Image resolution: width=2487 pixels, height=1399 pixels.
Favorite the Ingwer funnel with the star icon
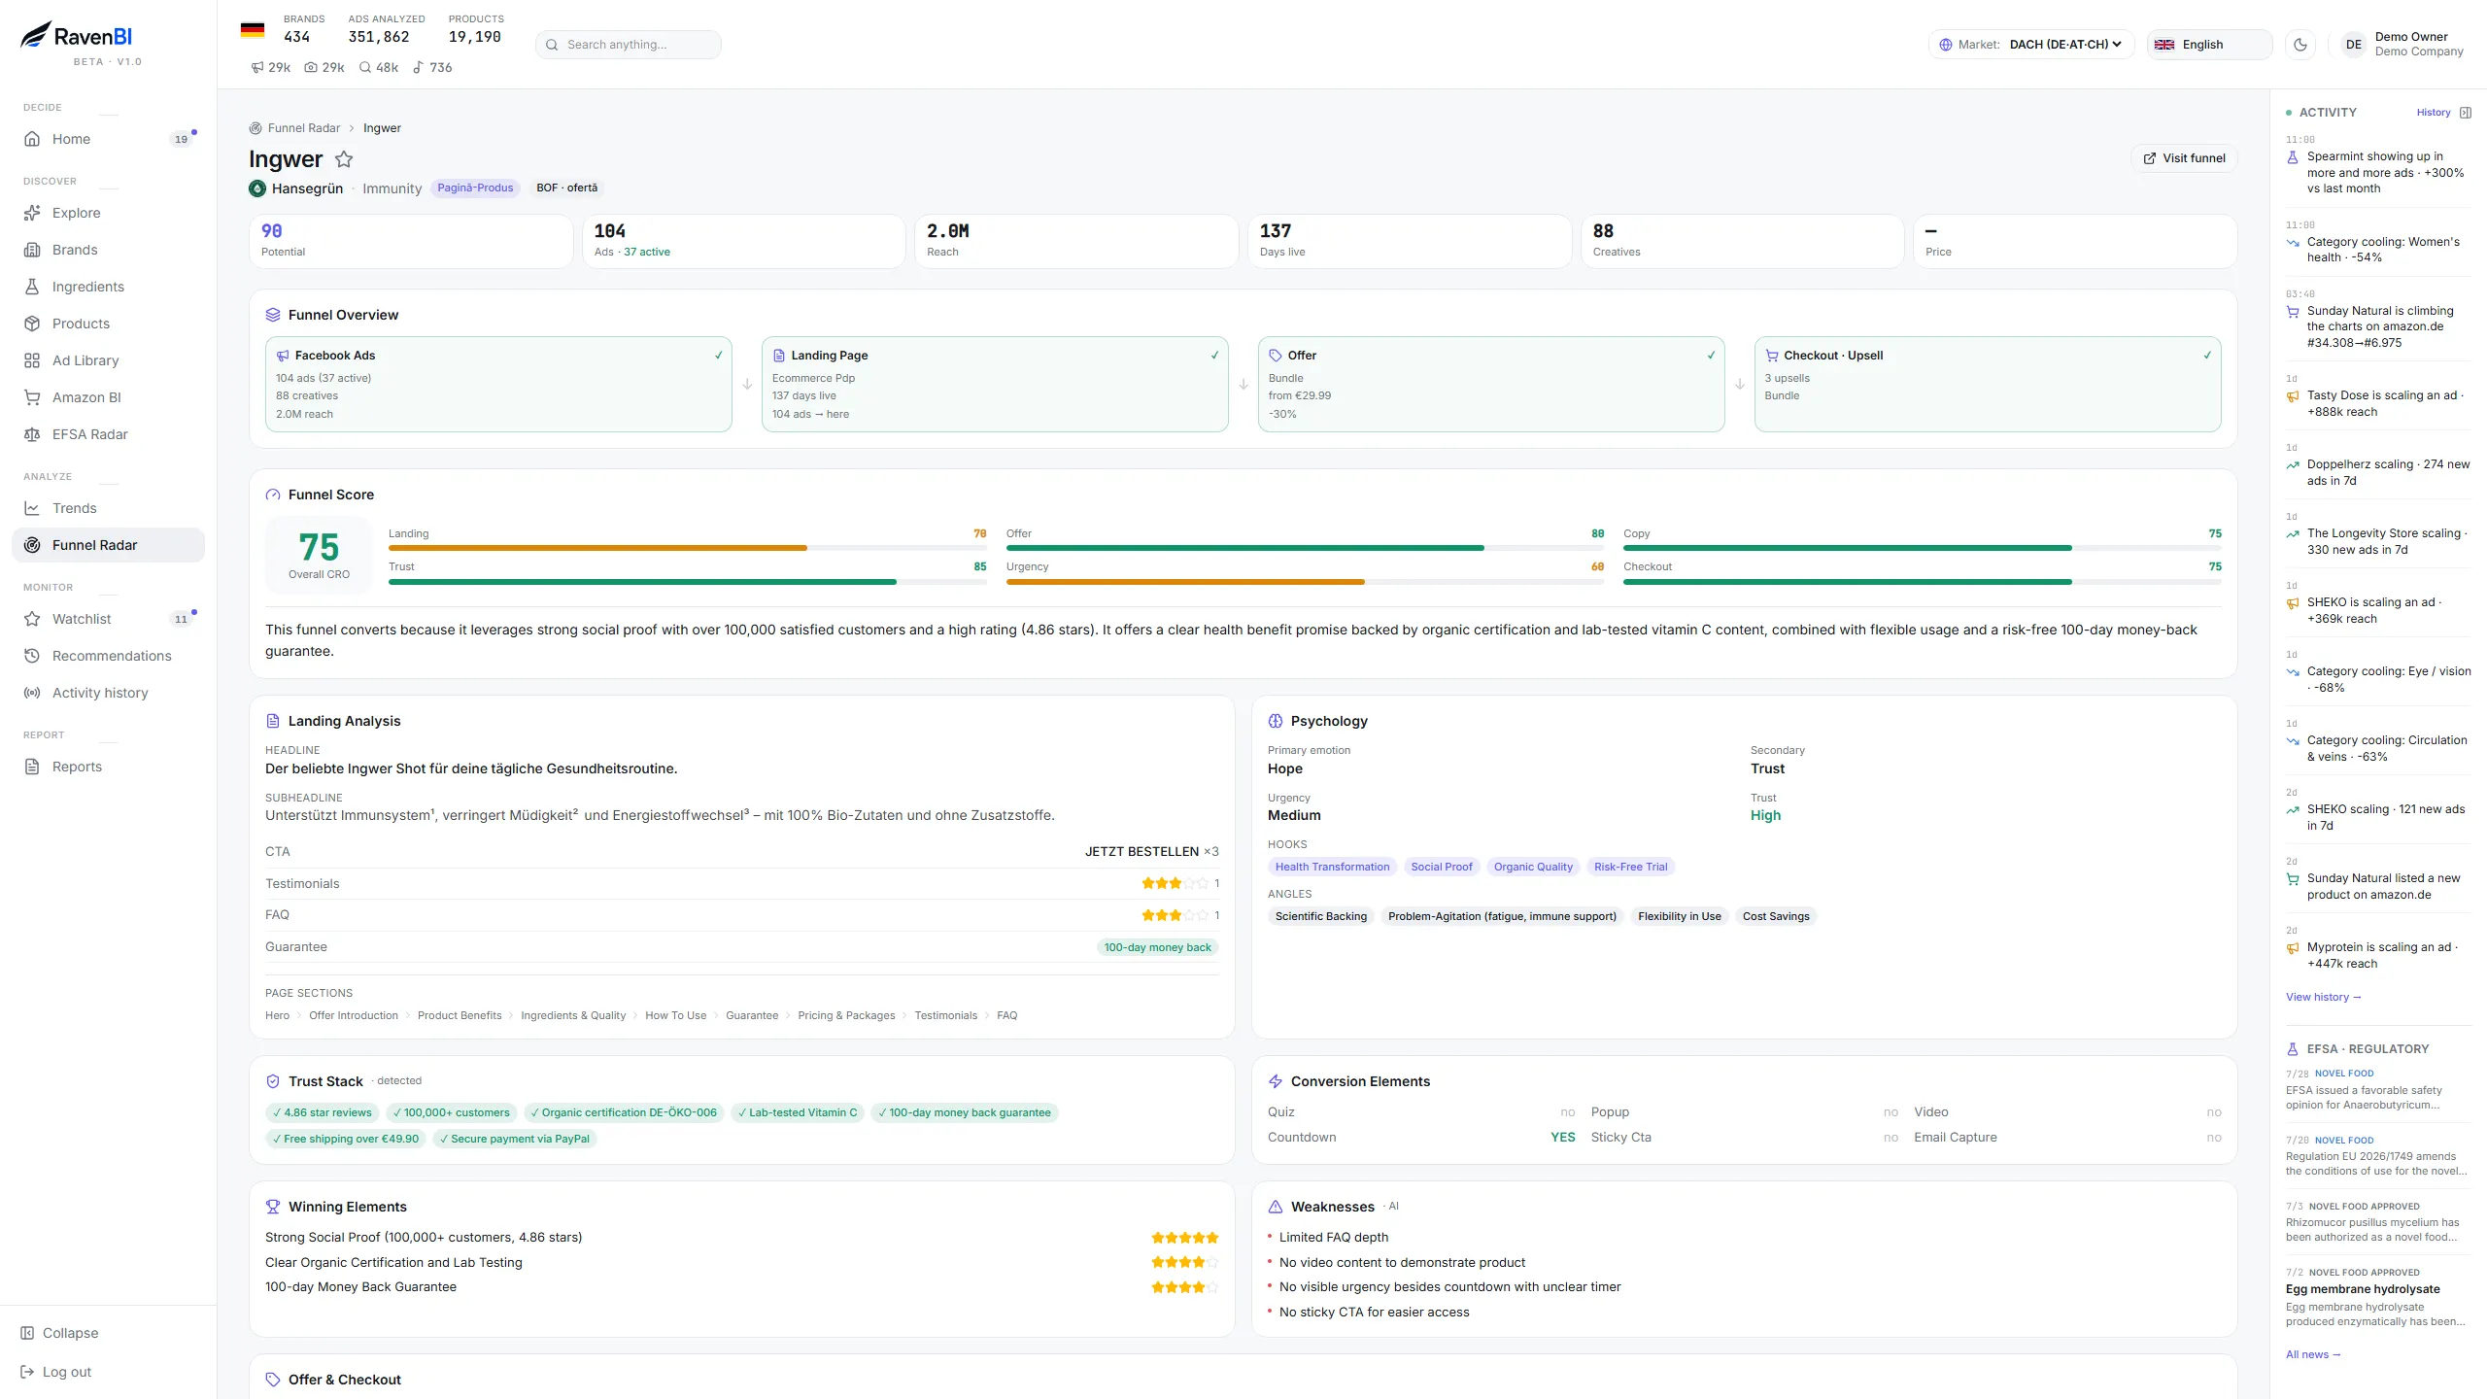pyautogui.click(x=344, y=159)
